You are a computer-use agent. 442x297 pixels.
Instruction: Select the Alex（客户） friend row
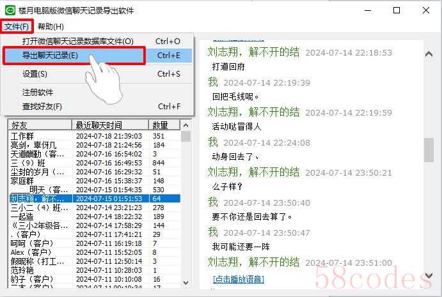coord(95,252)
